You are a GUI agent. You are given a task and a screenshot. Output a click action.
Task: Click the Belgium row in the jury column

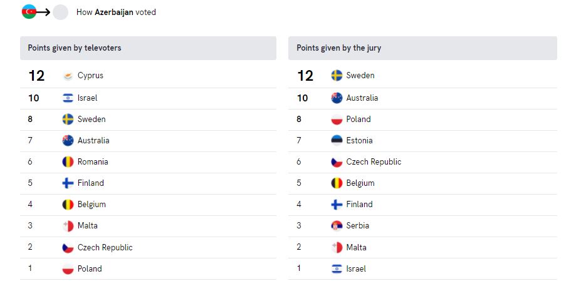[422, 183]
